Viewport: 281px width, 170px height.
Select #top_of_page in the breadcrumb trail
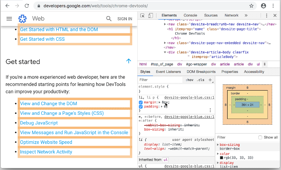[x=162, y=64]
